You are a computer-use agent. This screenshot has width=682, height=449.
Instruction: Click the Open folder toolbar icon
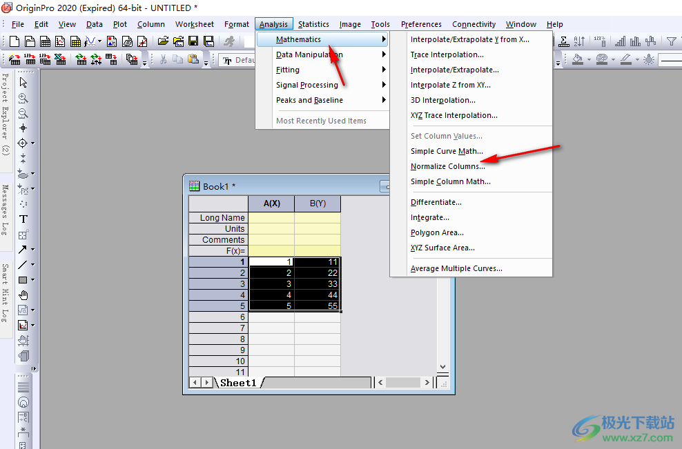pos(164,41)
